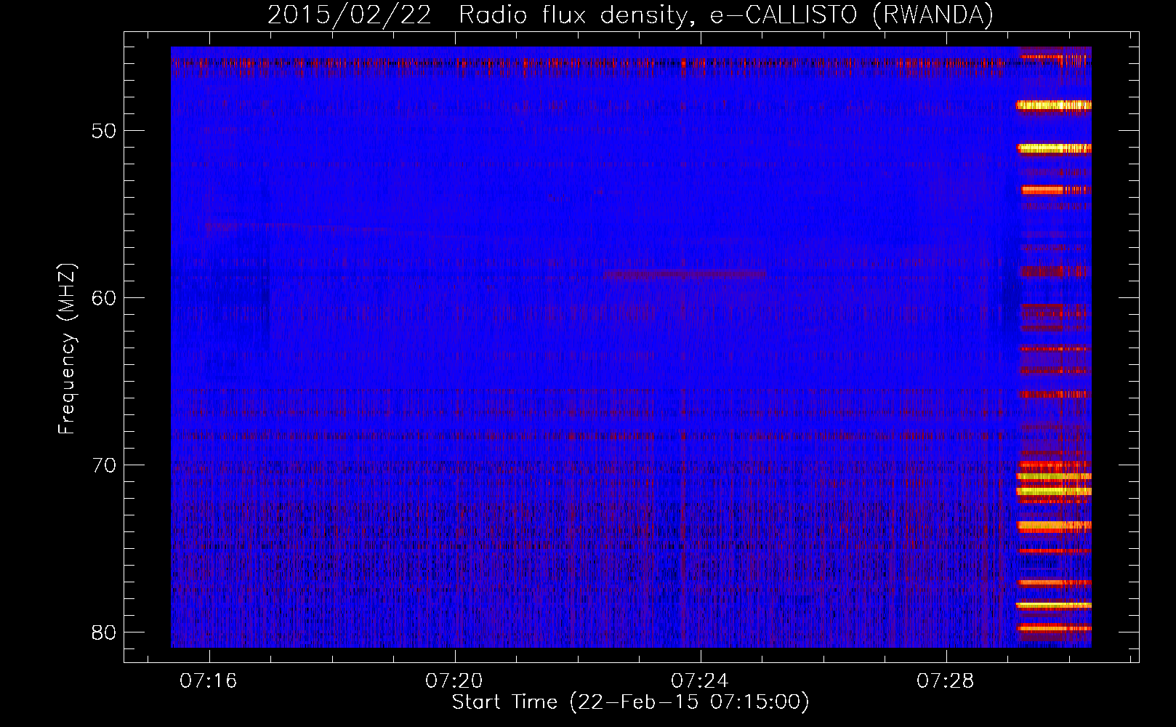
Task: Click the 60 MHz frequency tick label
Action: click(104, 299)
